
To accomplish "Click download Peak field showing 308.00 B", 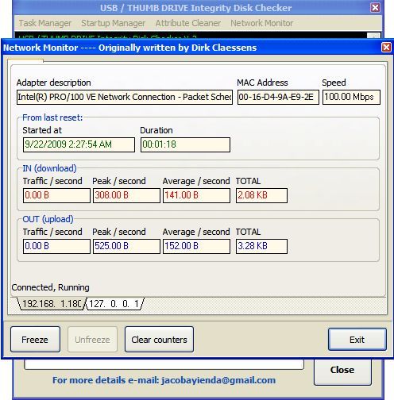I will 126,195.
